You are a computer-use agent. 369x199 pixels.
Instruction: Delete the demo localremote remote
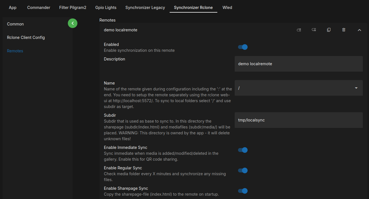343,30
